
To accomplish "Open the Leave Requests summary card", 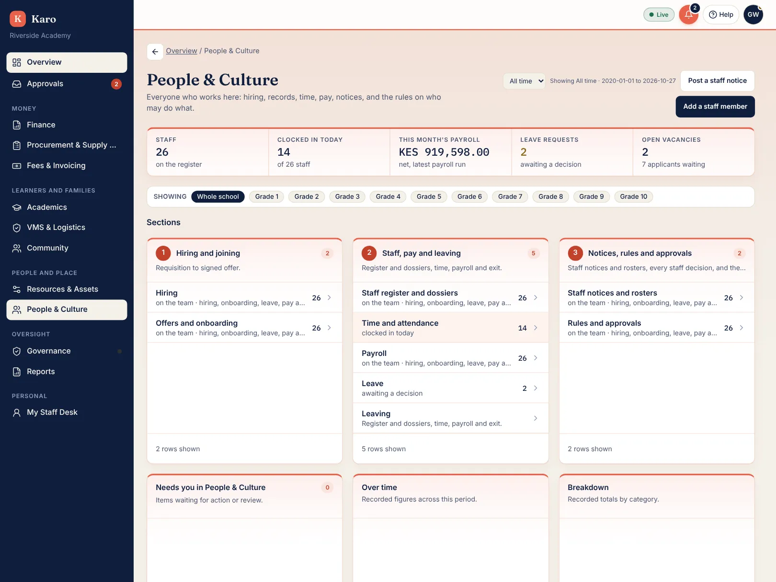I will pos(572,152).
